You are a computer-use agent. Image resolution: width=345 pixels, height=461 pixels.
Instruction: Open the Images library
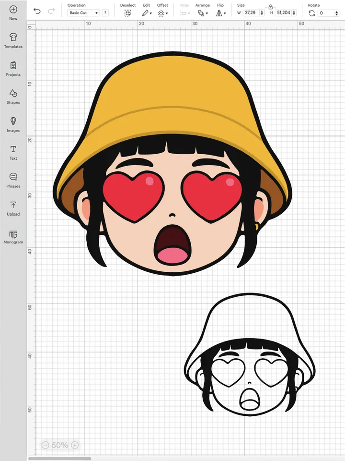13,121
